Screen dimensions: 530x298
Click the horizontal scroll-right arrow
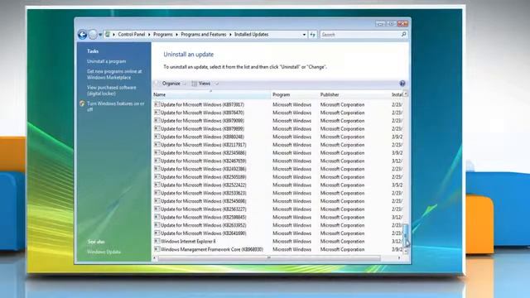[399, 258]
